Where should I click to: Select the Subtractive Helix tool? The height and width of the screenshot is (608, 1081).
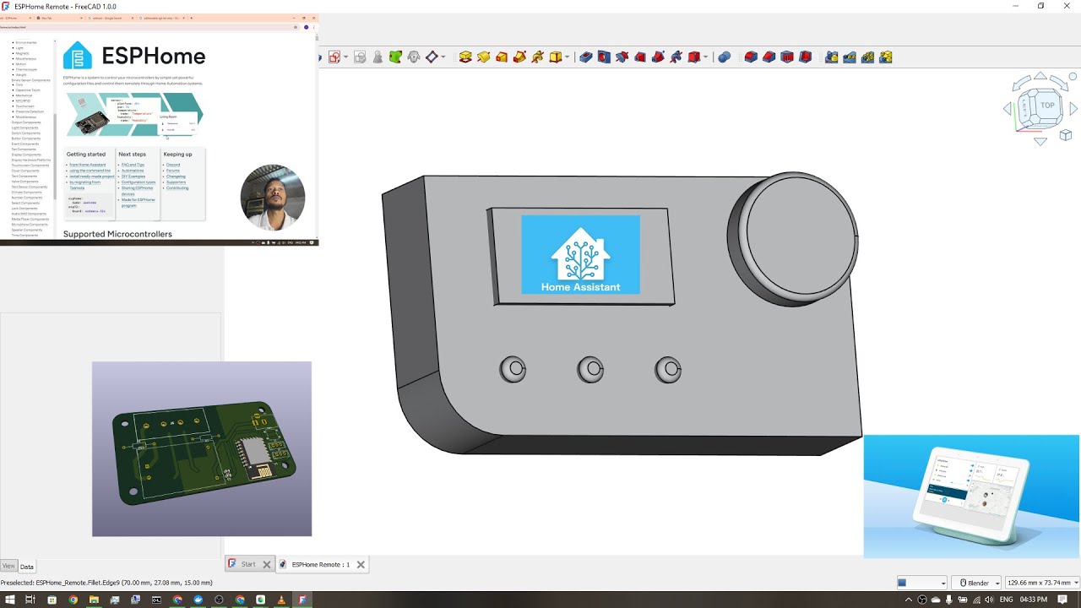pos(676,57)
